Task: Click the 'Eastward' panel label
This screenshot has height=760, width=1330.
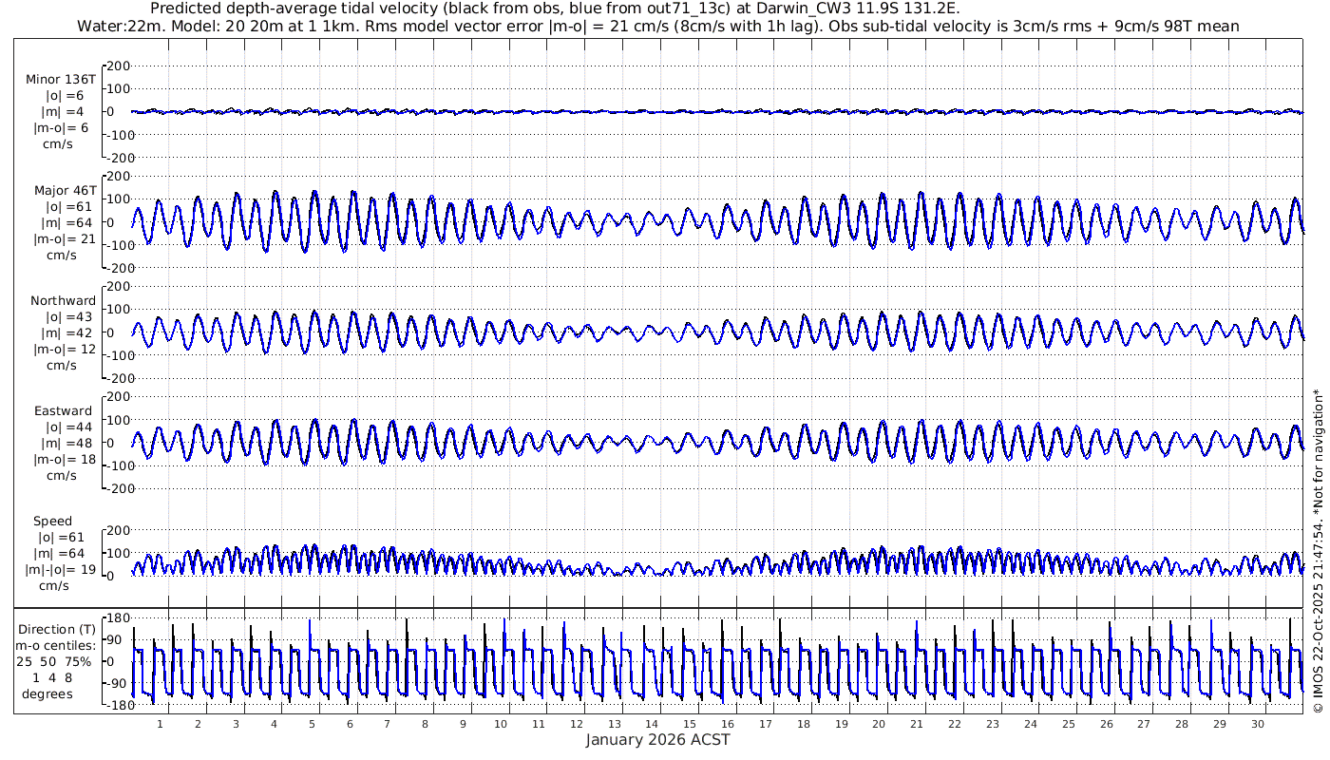Action: (x=63, y=411)
